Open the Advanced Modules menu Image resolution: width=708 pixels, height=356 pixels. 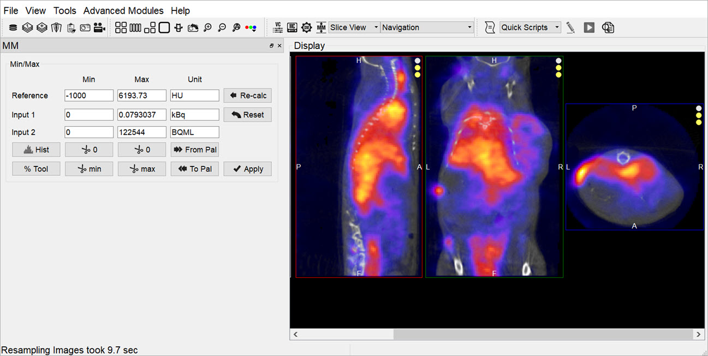pyautogui.click(x=123, y=10)
